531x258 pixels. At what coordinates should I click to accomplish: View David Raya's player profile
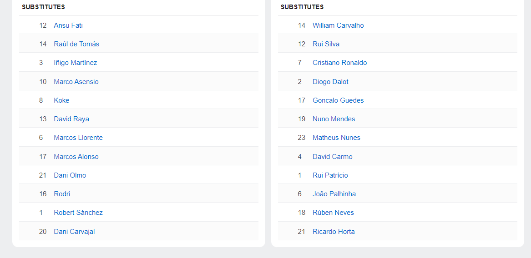pyautogui.click(x=71, y=119)
